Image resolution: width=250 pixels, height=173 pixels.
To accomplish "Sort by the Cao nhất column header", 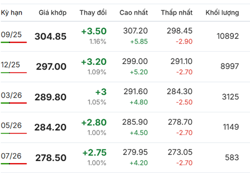I will click(134, 13).
